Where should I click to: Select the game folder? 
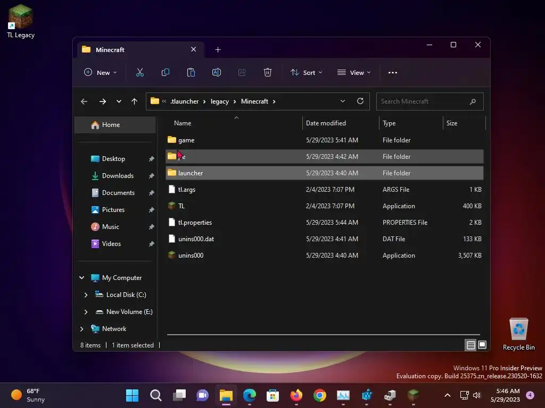point(324,140)
